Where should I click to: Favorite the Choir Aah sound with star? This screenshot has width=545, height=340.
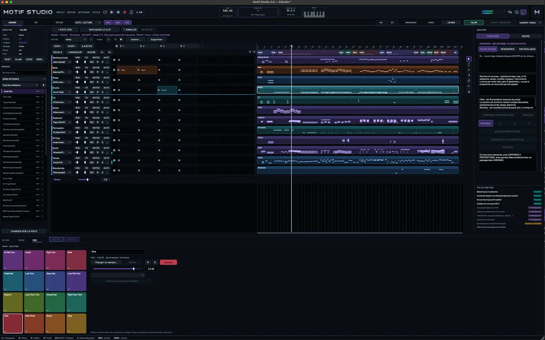point(43,97)
